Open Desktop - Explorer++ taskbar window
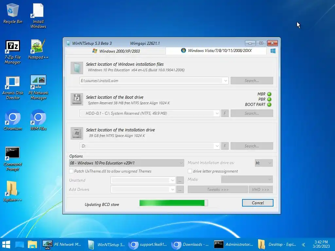Screen dimensions: 335x251 click(x=277, y=244)
